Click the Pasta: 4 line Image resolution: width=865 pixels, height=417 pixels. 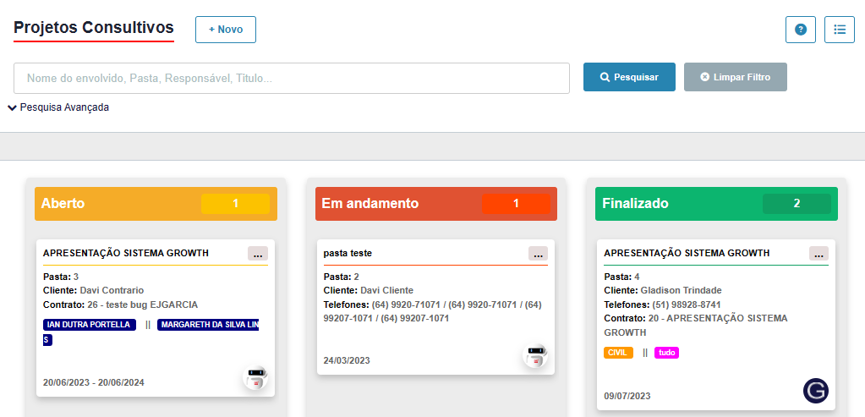click(x=621, y=277)
